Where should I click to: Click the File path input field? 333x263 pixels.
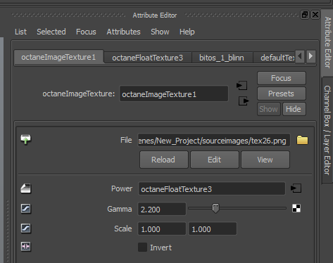coord(213,141)
